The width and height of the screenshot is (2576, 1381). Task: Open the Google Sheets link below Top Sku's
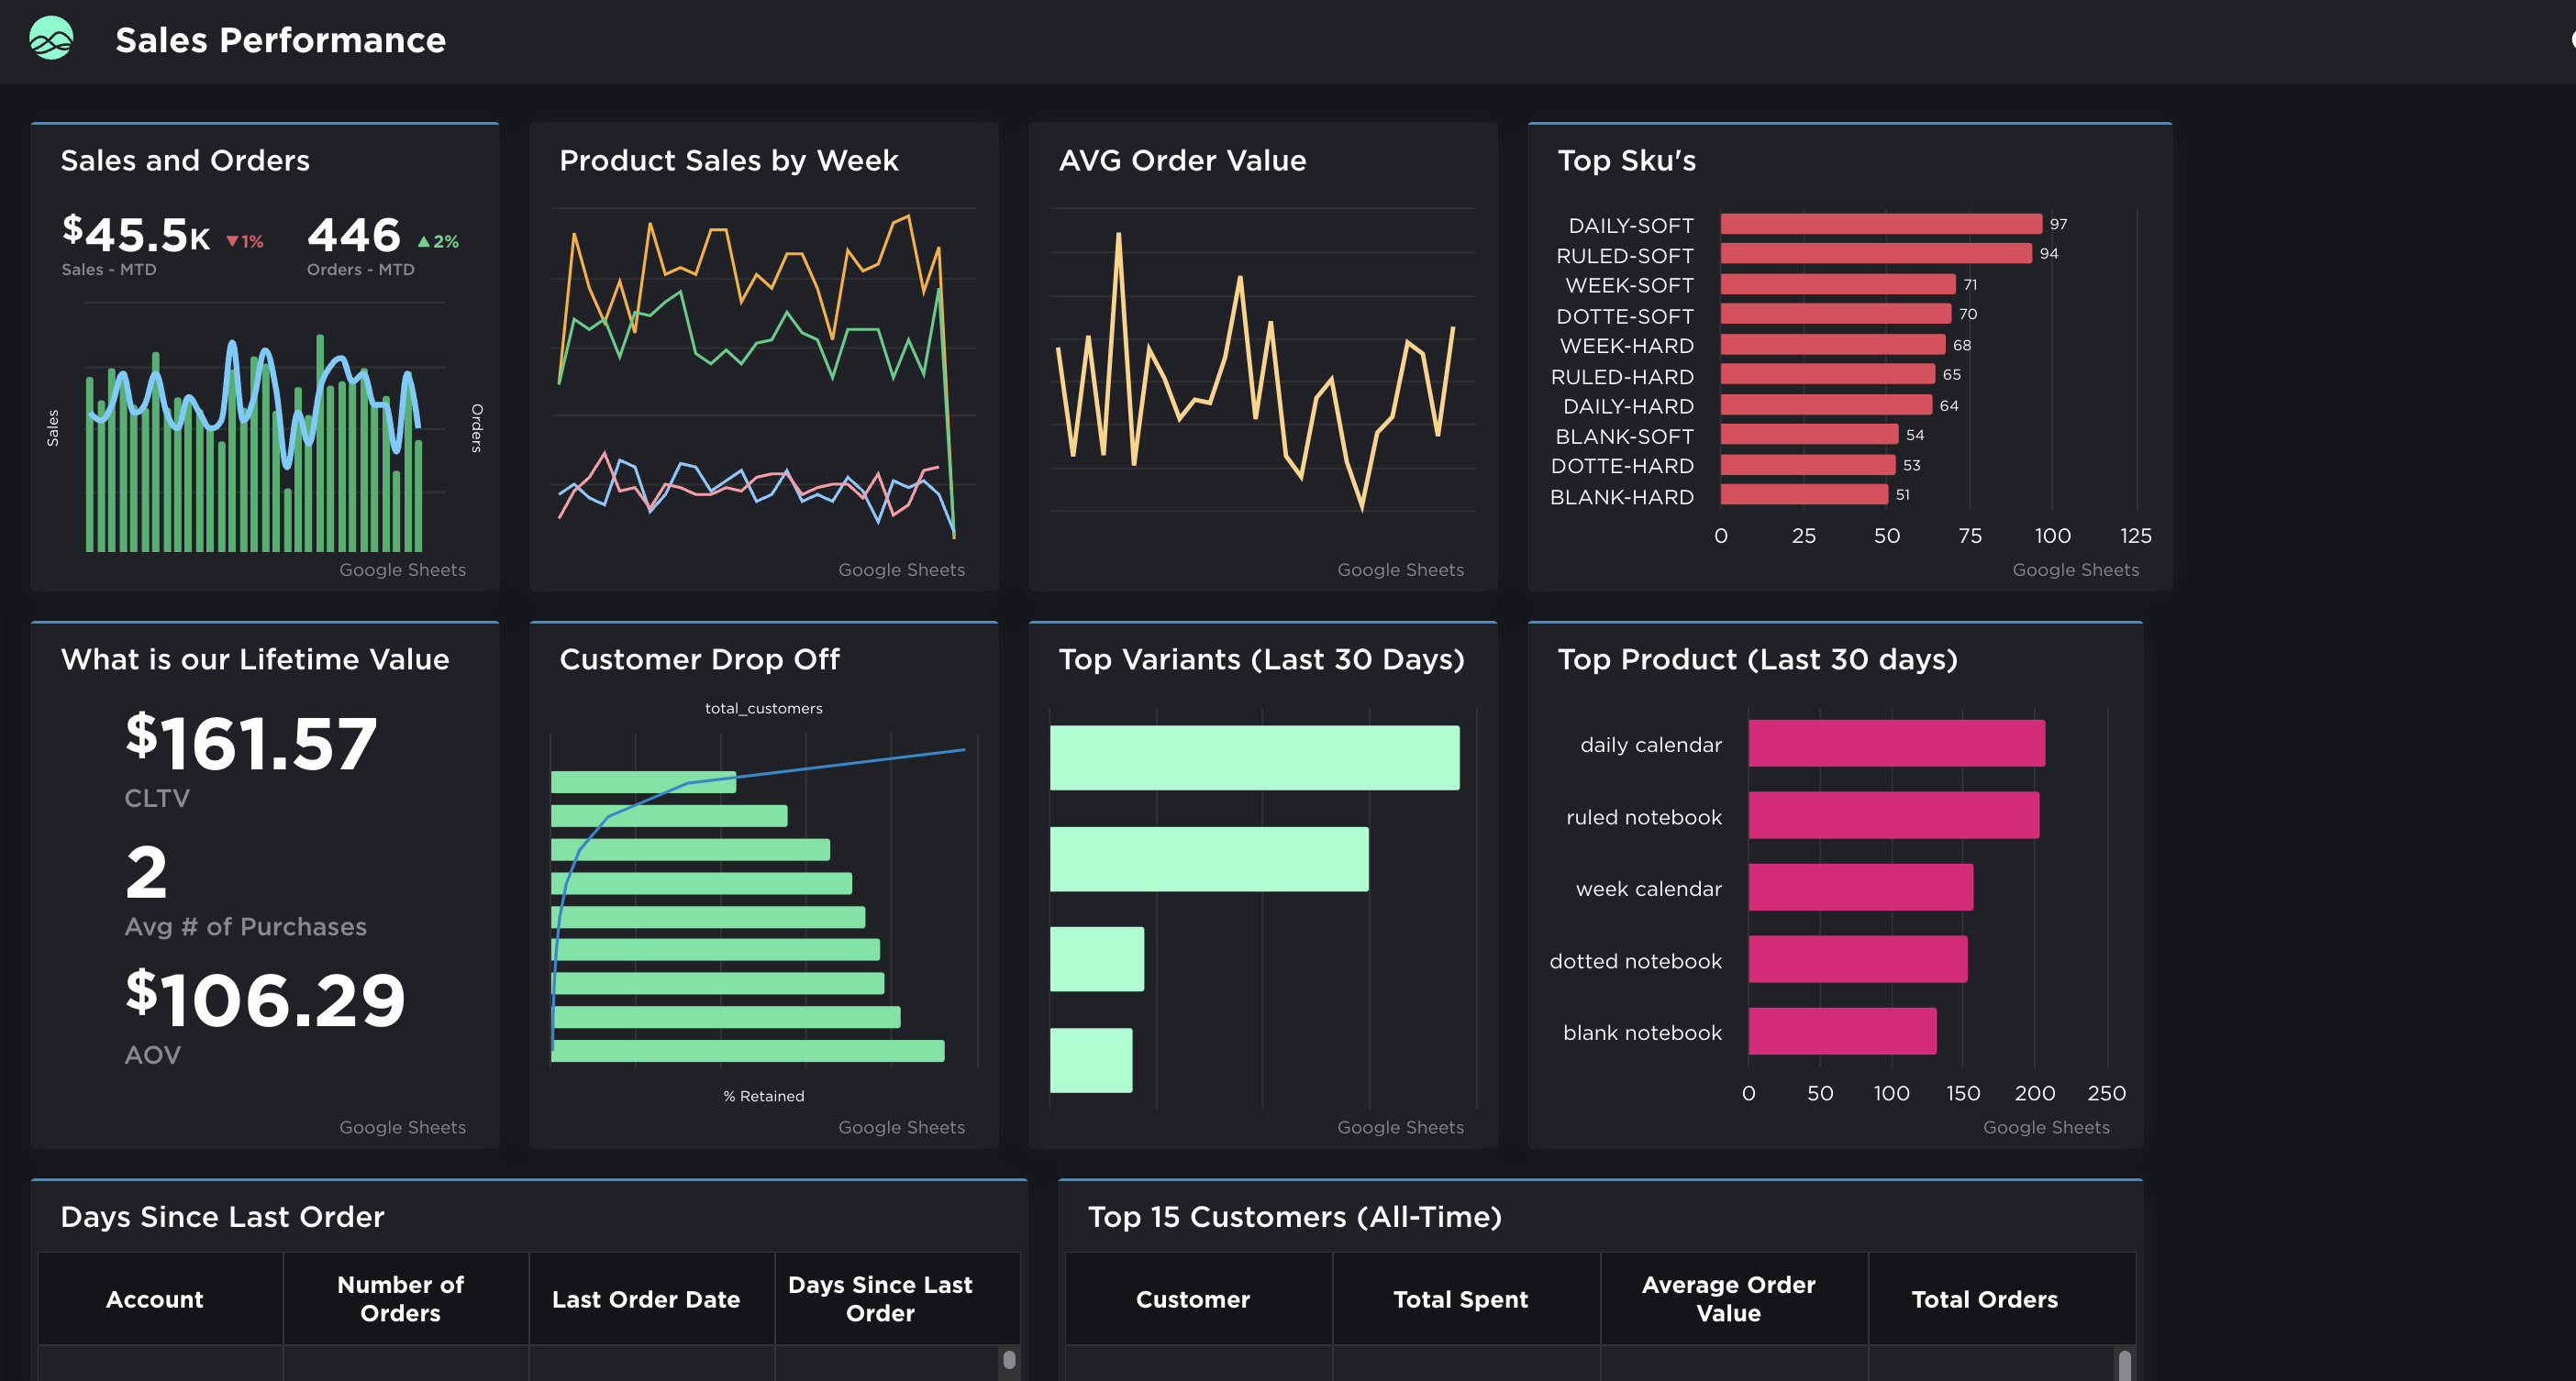[2076, 569]
